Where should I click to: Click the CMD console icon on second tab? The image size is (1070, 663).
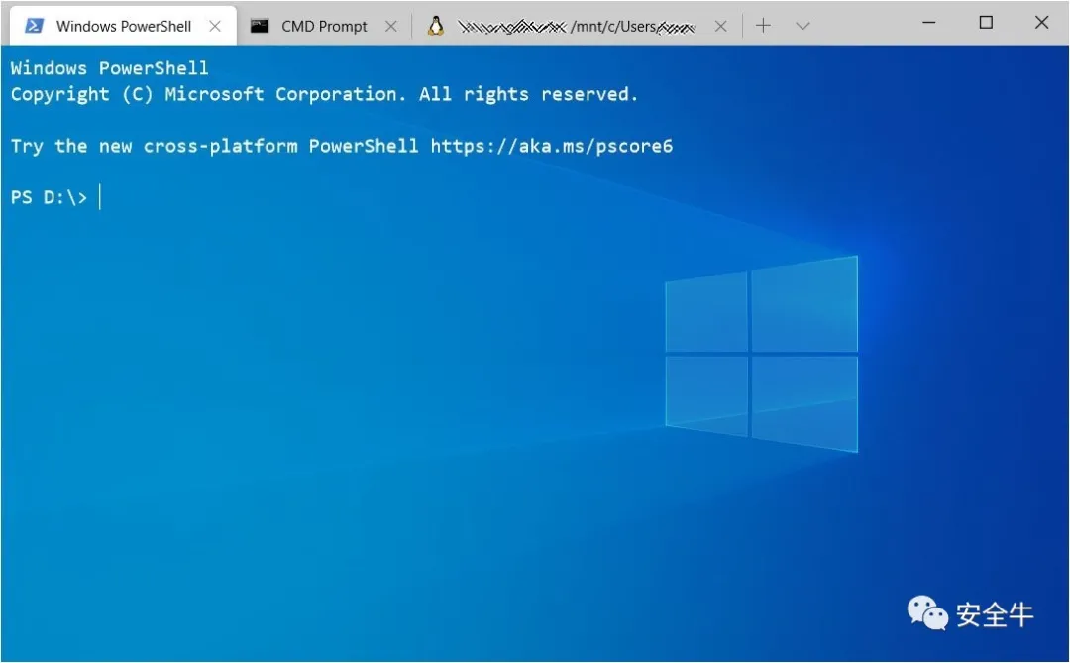coord(260,26)
